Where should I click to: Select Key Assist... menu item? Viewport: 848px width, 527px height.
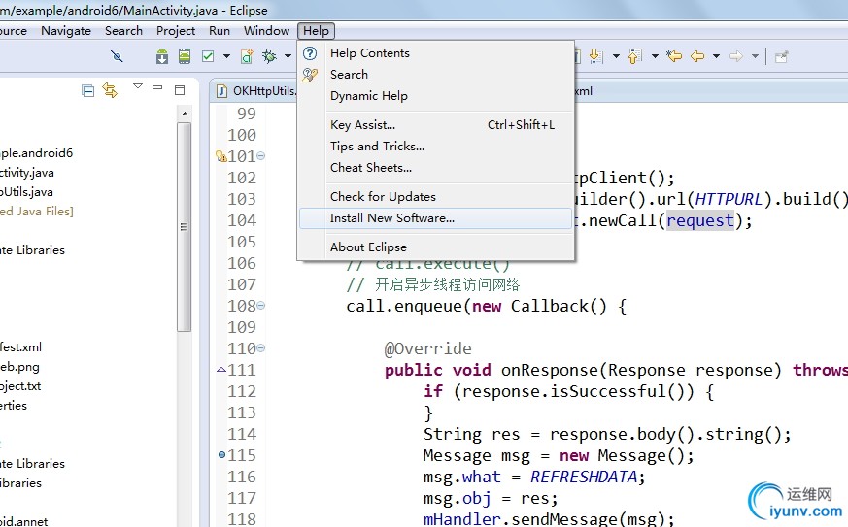coord(436,125)
